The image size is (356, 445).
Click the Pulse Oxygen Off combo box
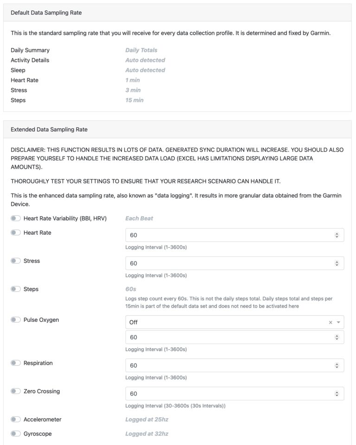pos(235,322)
